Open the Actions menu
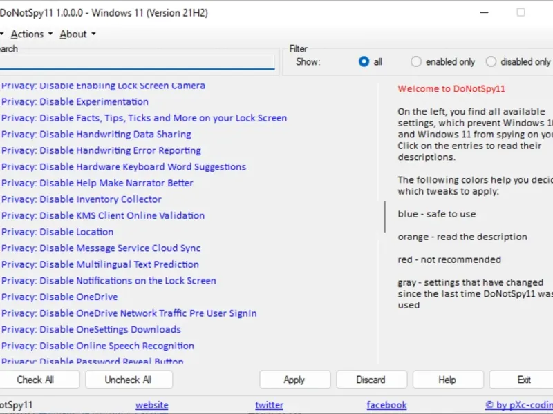Image resolution: width=553 pixels, height=414 pixels. click(x=27, y=34)
